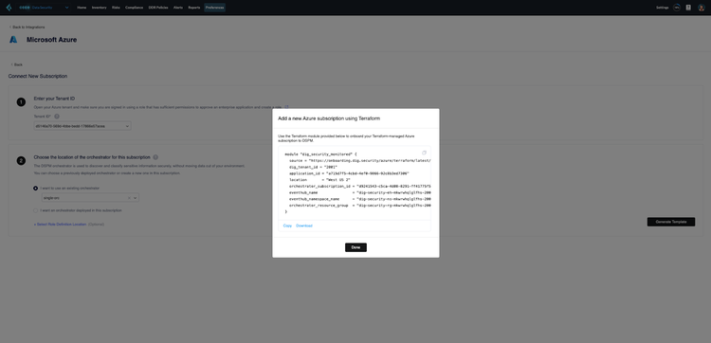
Task: Open the Inventory menu item
Action: pyautogui.click(x=99, y=8)
